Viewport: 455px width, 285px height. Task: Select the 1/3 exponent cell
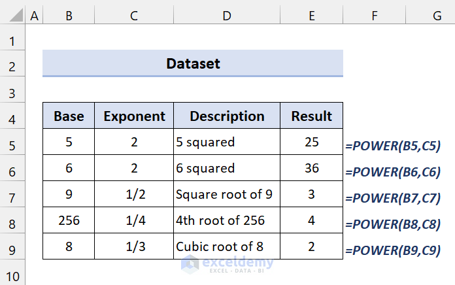tap(134, 246)
